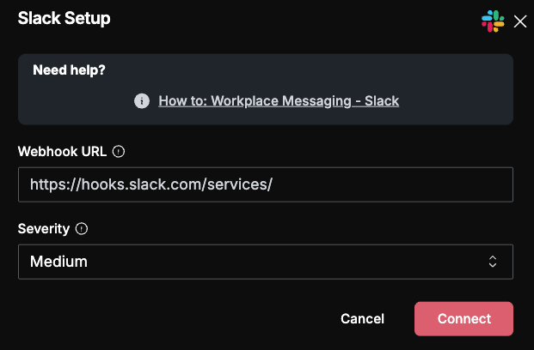This screenshot has height=350, width=534.
Task: Click the filled info icon beside help link
Action: (142, 101)
